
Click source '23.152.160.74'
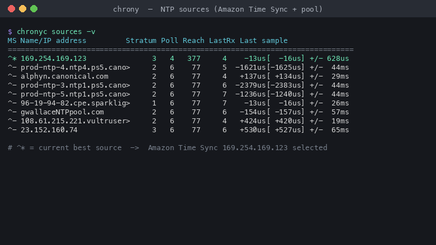[x=49, y=129]
